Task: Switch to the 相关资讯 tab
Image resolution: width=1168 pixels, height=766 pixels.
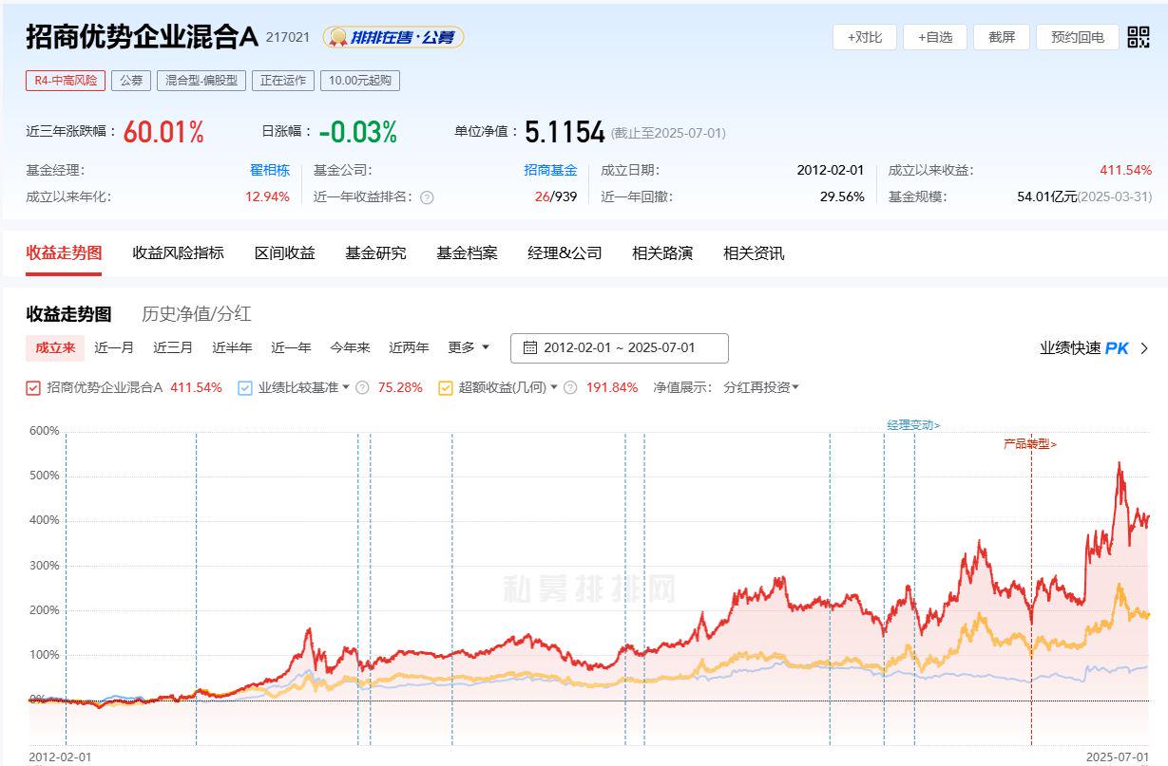Action: click(754, 253)
